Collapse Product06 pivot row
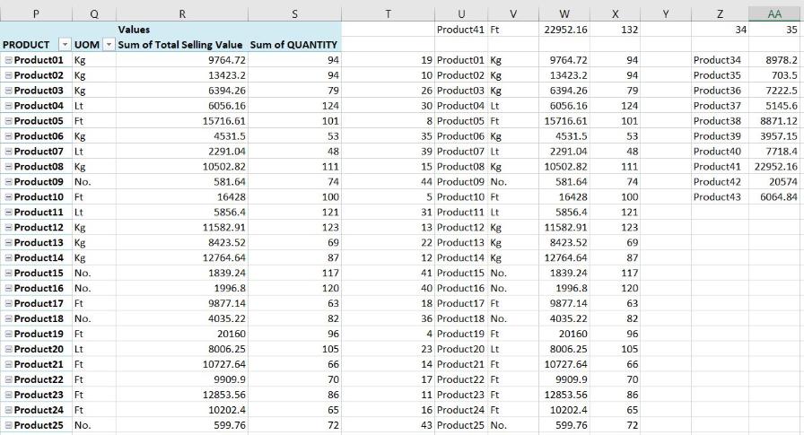804x435 pixels. [x=8, y=136]
